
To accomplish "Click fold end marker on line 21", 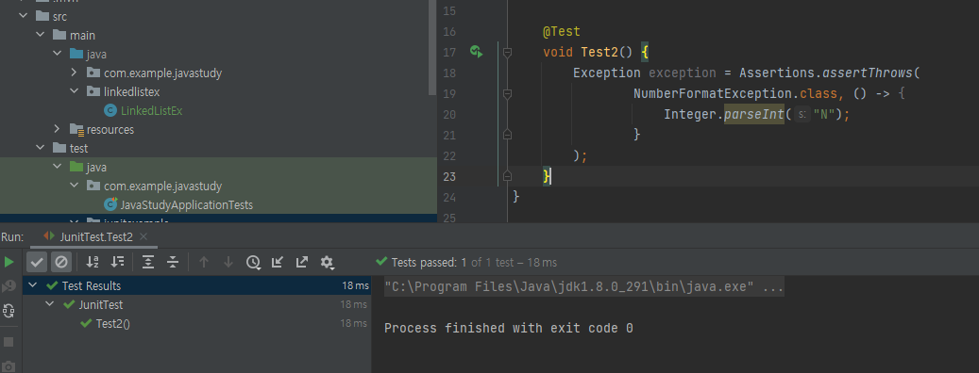I will coord(507,135).
